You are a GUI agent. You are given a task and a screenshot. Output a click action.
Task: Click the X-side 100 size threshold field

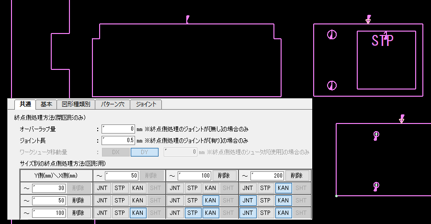point(194,176)
